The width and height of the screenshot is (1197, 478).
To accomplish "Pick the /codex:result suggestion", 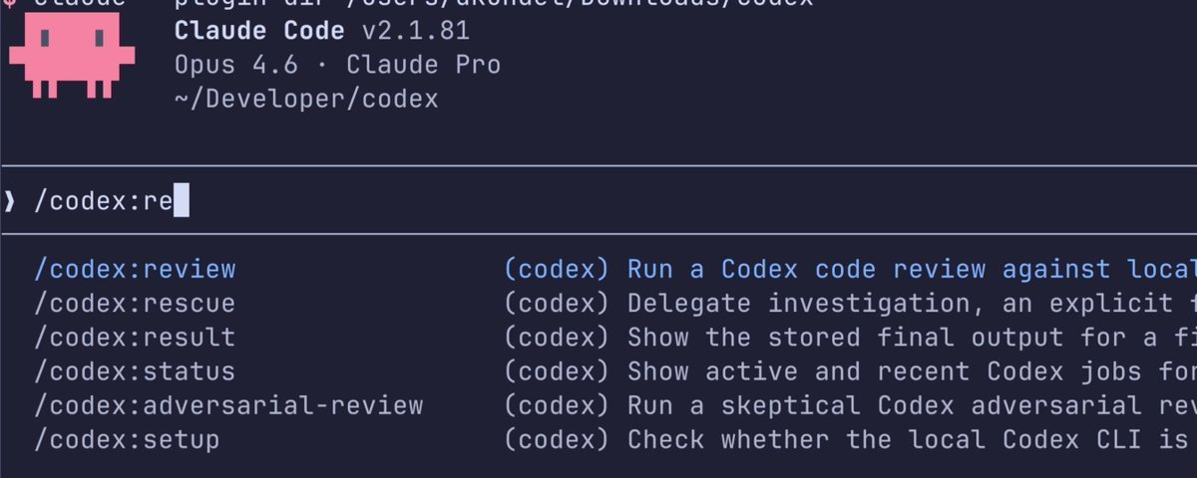I will point(135,337).
